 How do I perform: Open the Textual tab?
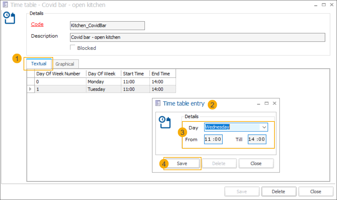pos(39,64)
